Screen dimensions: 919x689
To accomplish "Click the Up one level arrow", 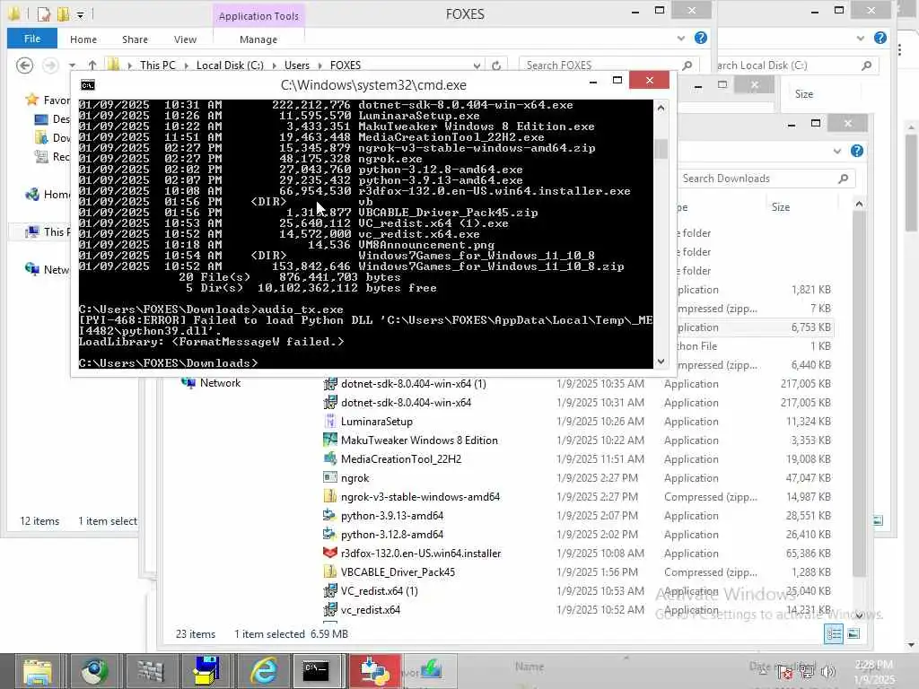I will point(92,65).
